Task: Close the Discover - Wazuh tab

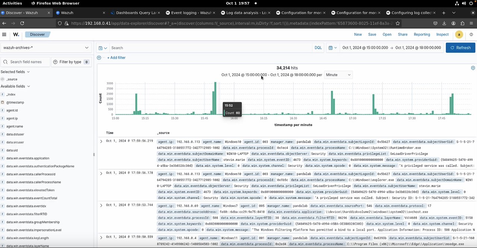Action: (x=49, y=13)
